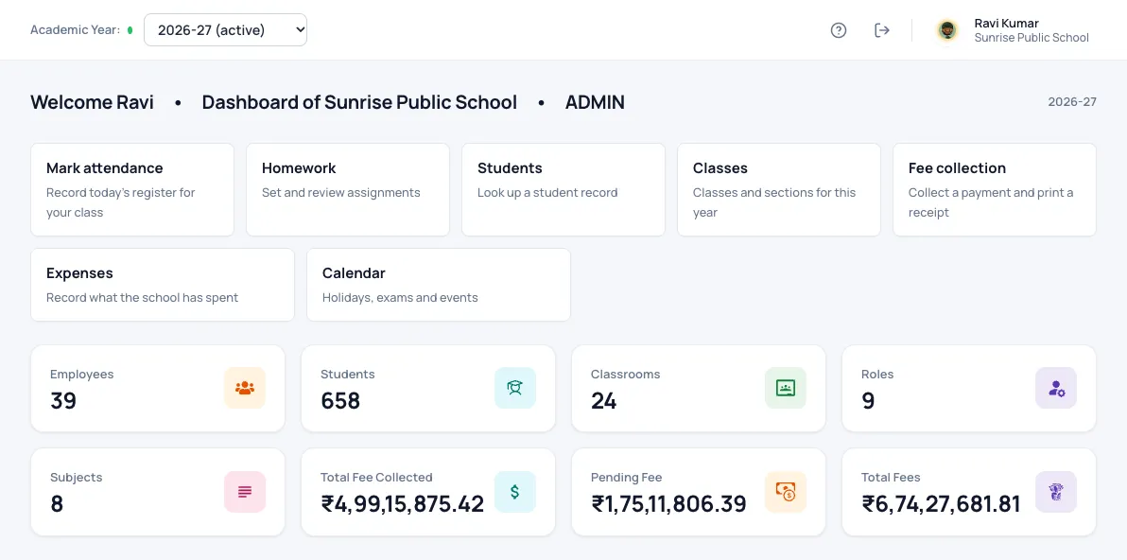Open the Mark attendance shortcut card
Screen dimensions: 1127x560
pos(132,190)
